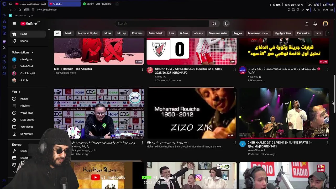Viewport: 336px width, 189px height.
Task: Open Twitch in the browser sidebar
Action: (4, 41)
